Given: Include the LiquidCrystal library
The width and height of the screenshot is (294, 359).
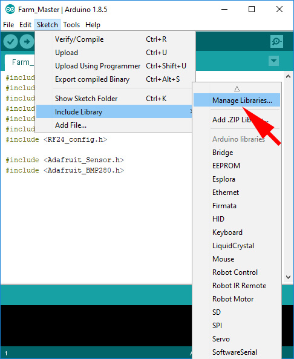Looking at the screenshot, I should pyautogui.click(x=237, y=246).
